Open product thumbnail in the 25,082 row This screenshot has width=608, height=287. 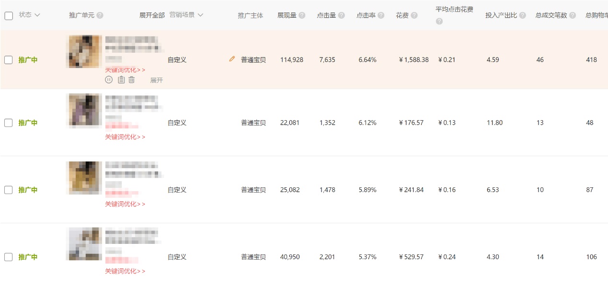84,177
